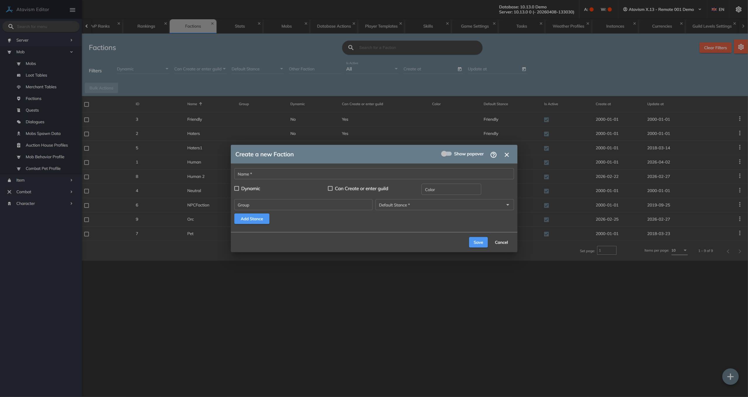The width and height of the screenshot is (748, 397).
Task: Click the Add Stance button
Action: coord(252,219)
